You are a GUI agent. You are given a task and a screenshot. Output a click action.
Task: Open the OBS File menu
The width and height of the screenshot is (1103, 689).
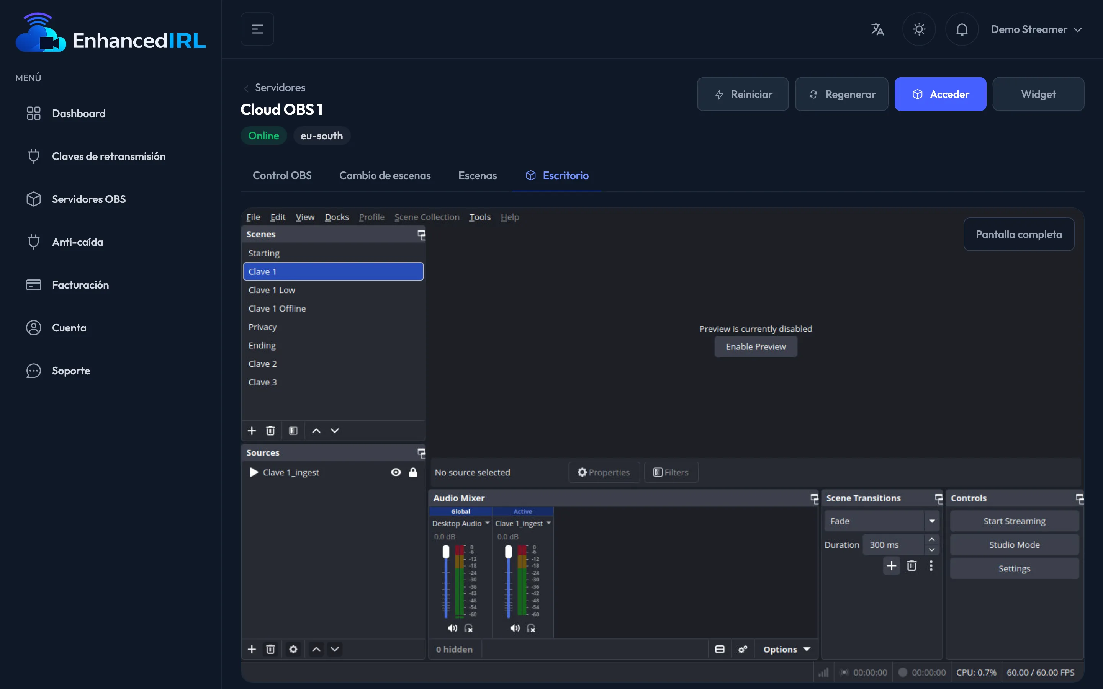click(253, 217)
